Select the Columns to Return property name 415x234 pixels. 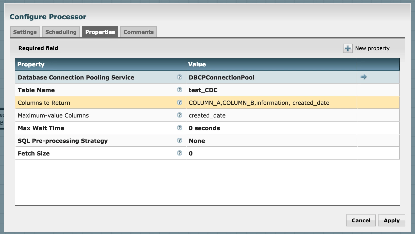(44, 103)
